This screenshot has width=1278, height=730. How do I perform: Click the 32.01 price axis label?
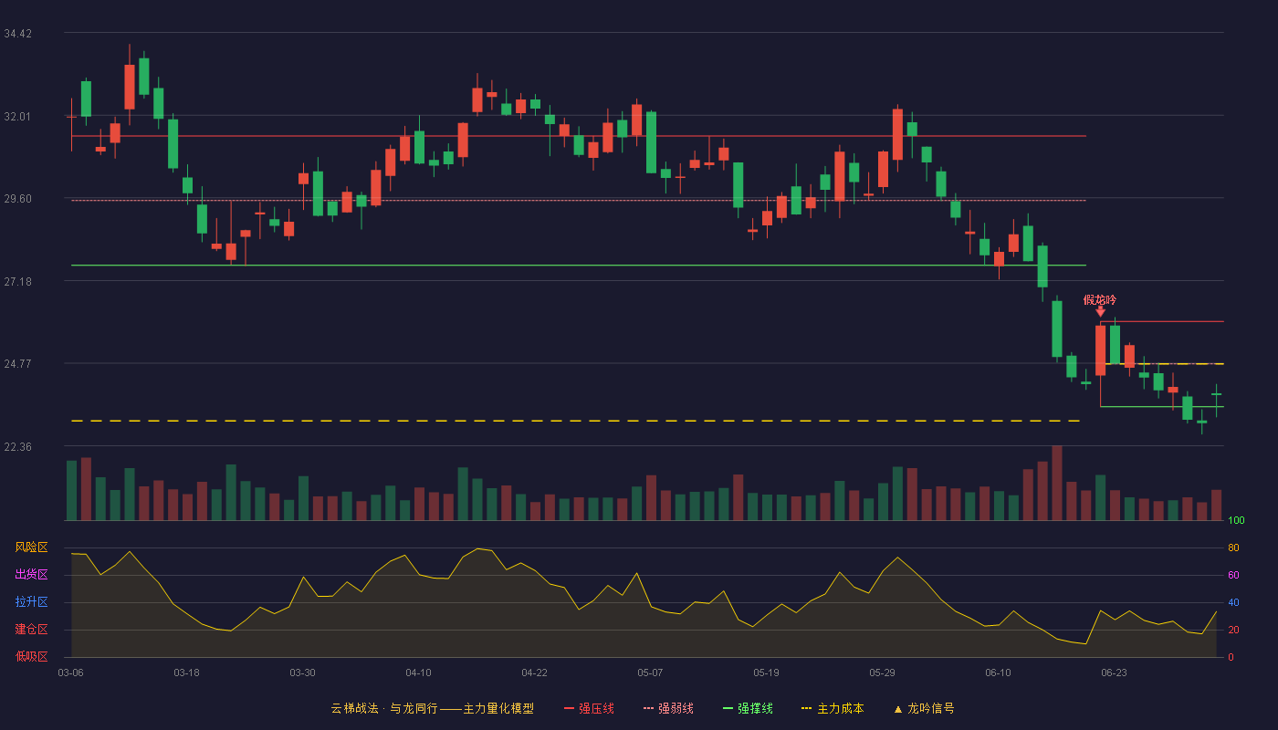click(18, 116)
